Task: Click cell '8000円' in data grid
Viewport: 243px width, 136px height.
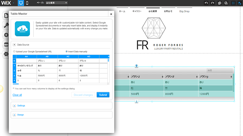Action: click(68, 75)
